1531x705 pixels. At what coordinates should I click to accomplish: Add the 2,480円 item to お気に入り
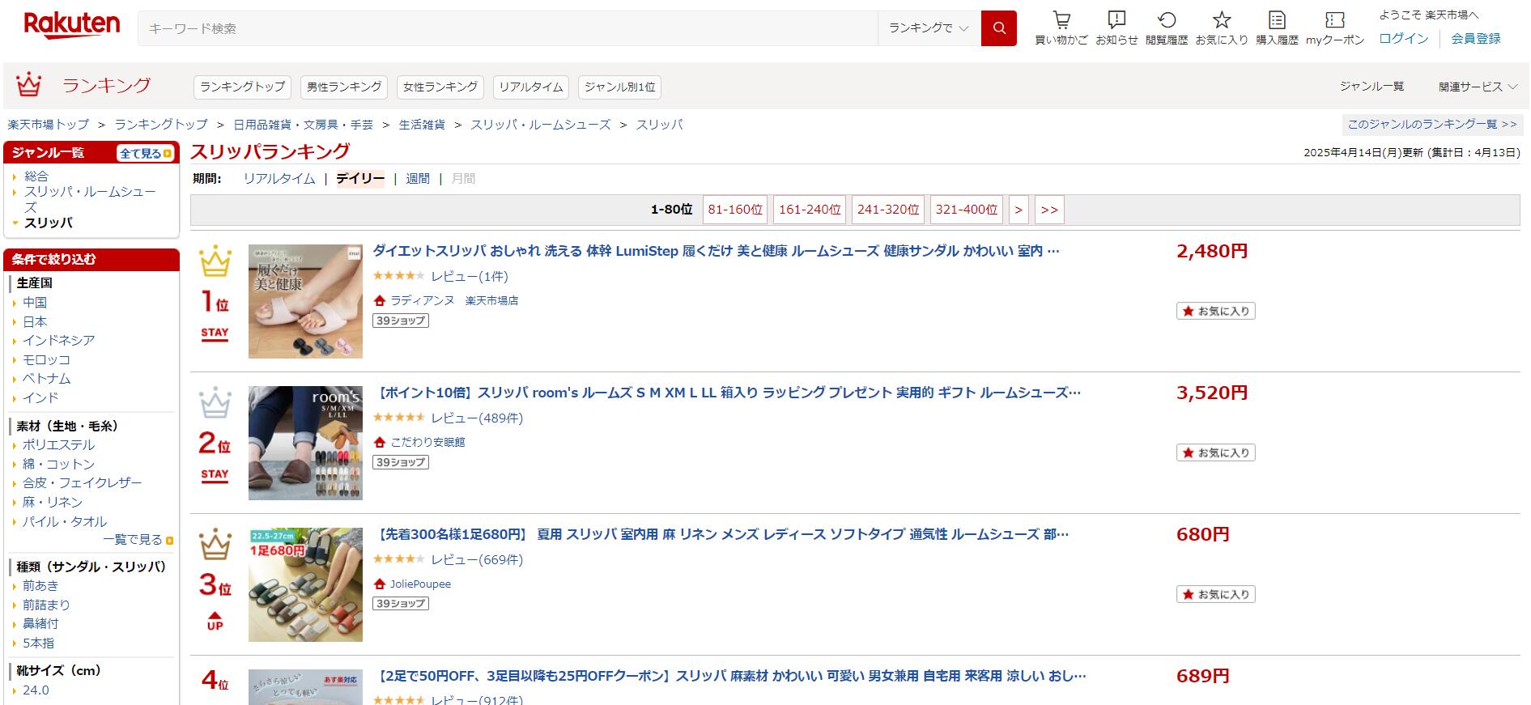click(1215, 311)
